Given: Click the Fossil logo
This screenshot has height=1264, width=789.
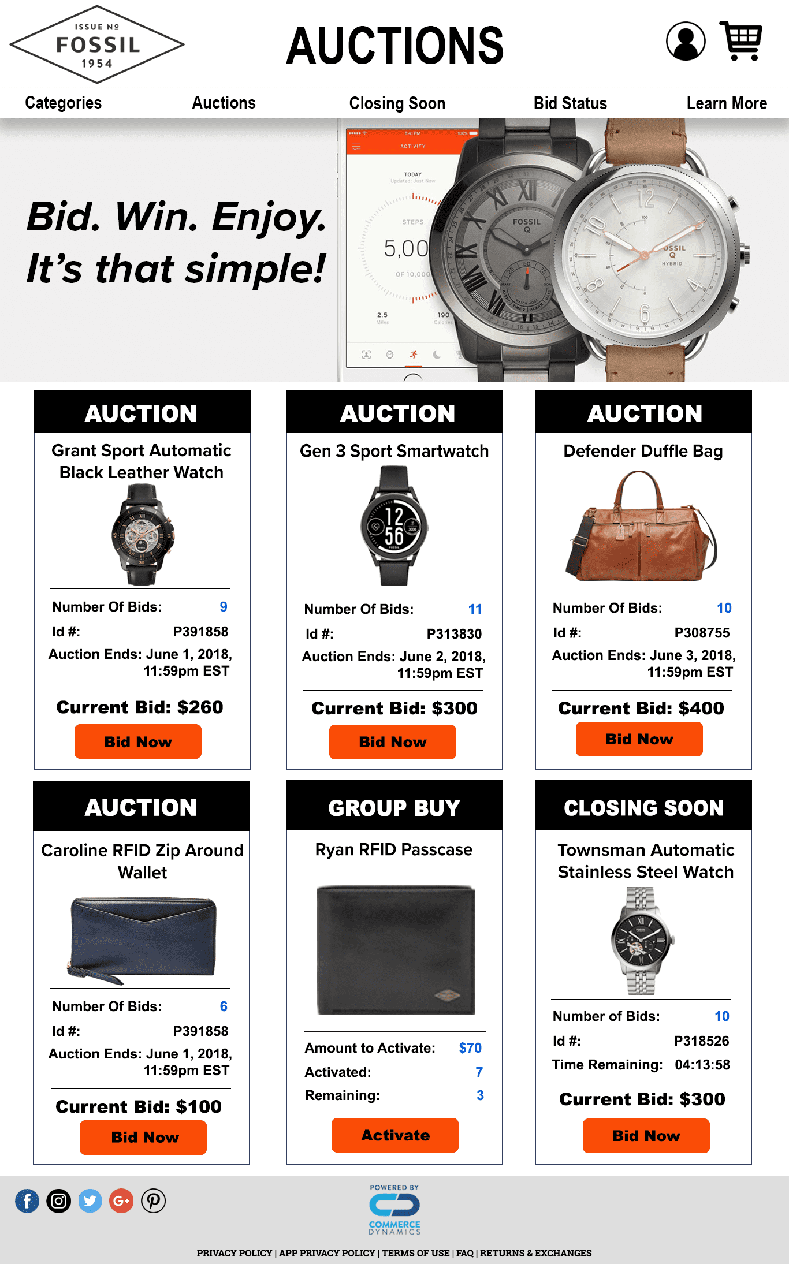Looking at the screenshot, I should click(97, 44).
